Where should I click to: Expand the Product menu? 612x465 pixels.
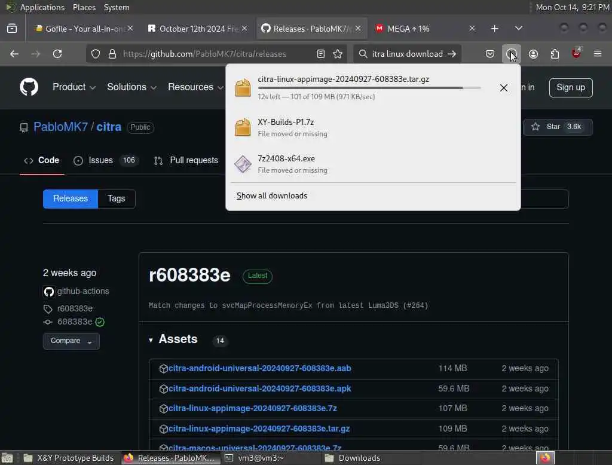pyautogui.click(x=74, y=87)
